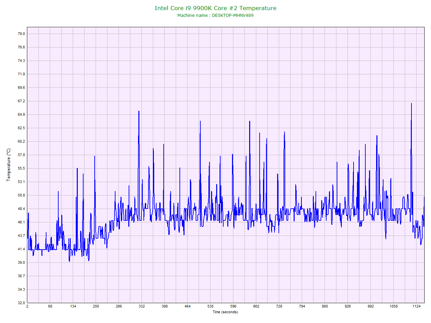
Task: Click the 76.6 temperature axis label
Action: tap(22, 47)
